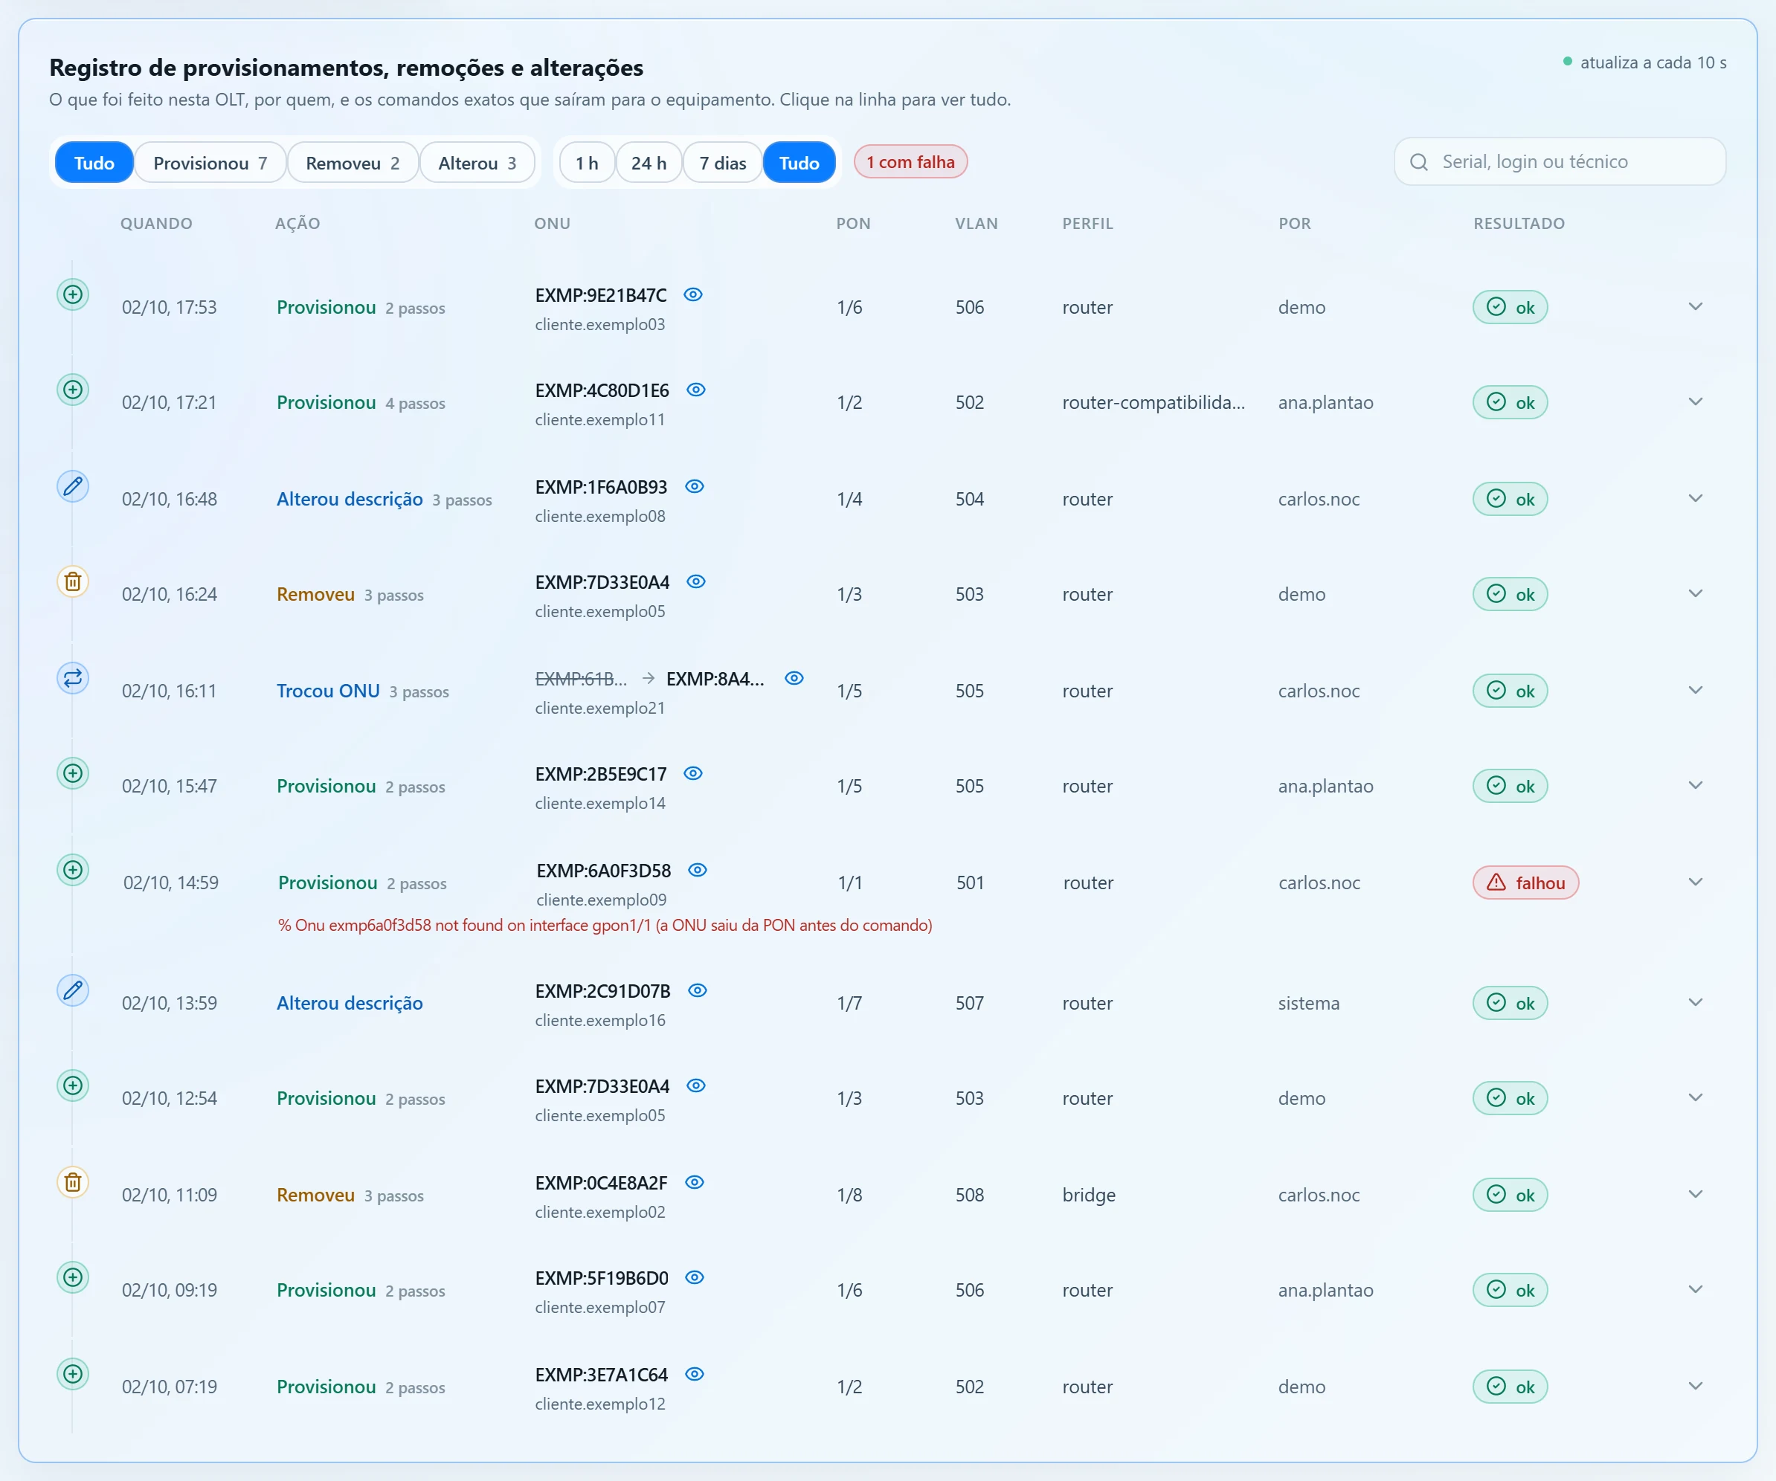
Task: Click the '1 com falha' badge
Action: click(910, 162)
